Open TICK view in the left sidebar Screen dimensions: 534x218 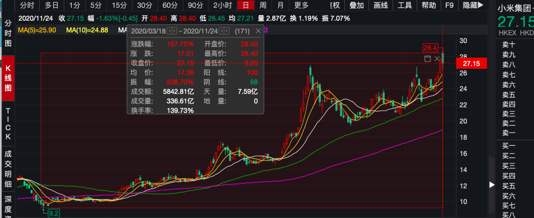pos(8,124)
